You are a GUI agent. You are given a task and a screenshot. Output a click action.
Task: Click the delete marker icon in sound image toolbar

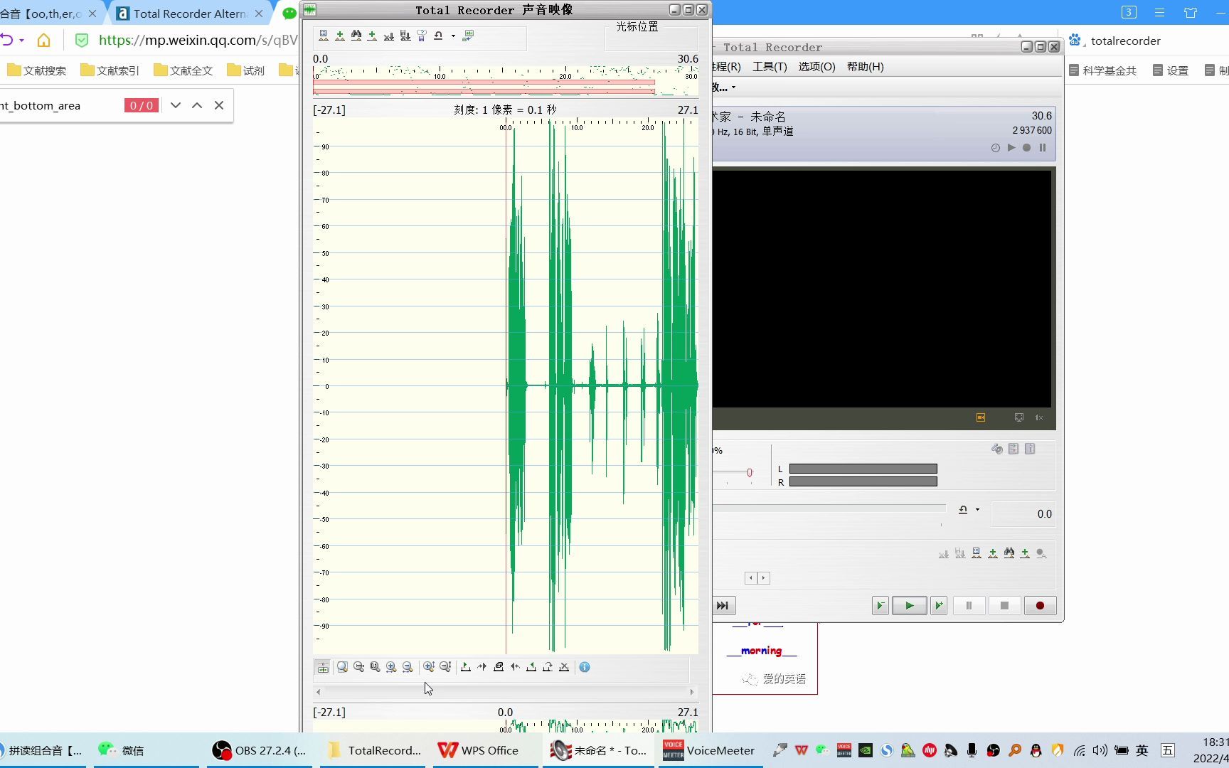pos(389,35)
